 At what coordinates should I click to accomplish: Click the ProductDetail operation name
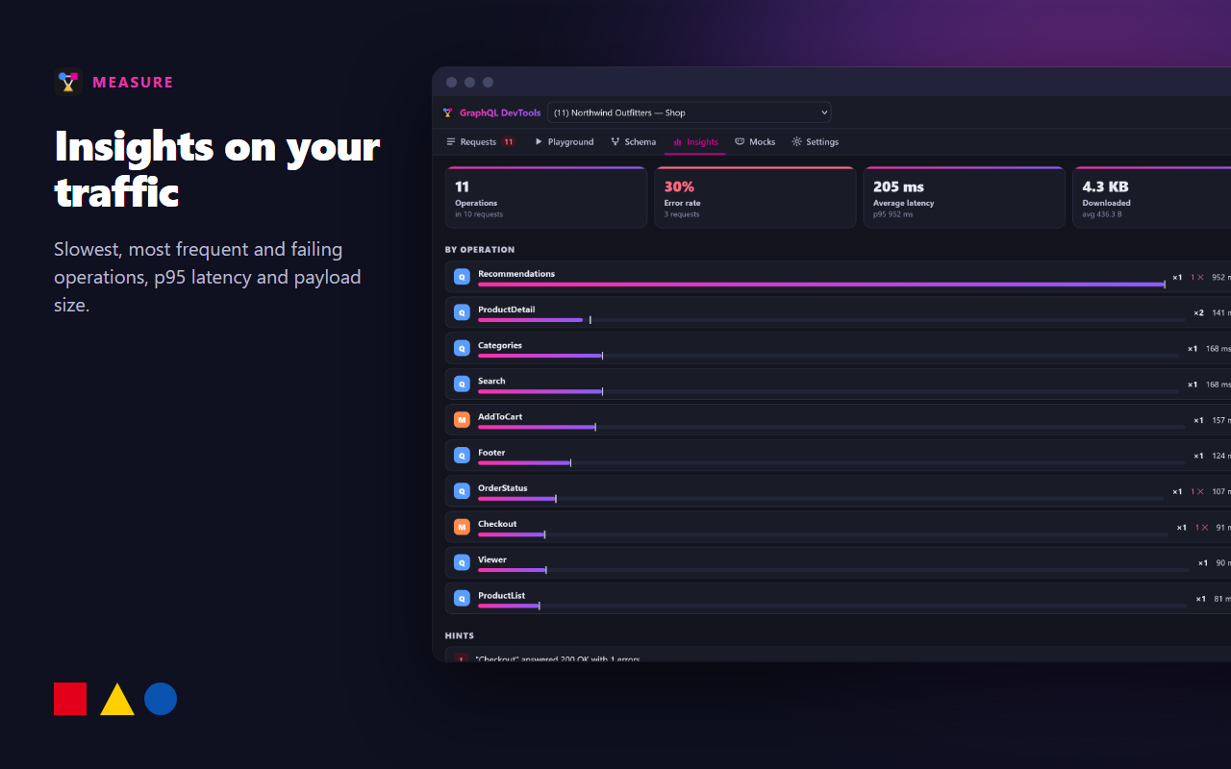click(x=506, y=310)
